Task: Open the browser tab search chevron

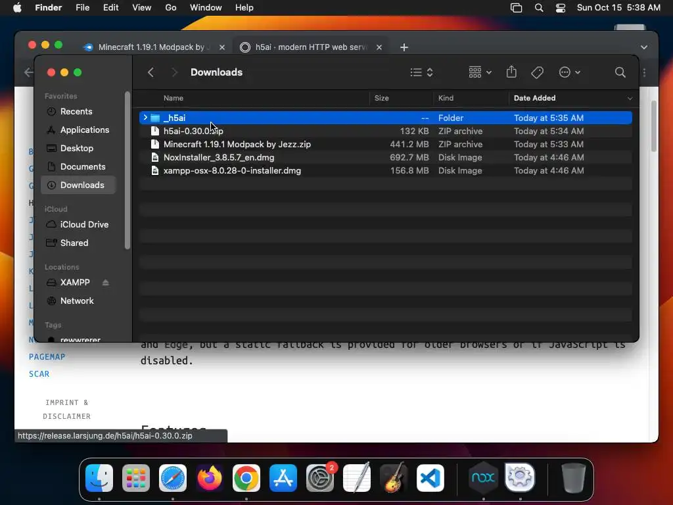Action: pyautogui.click(x=644, y=47)
